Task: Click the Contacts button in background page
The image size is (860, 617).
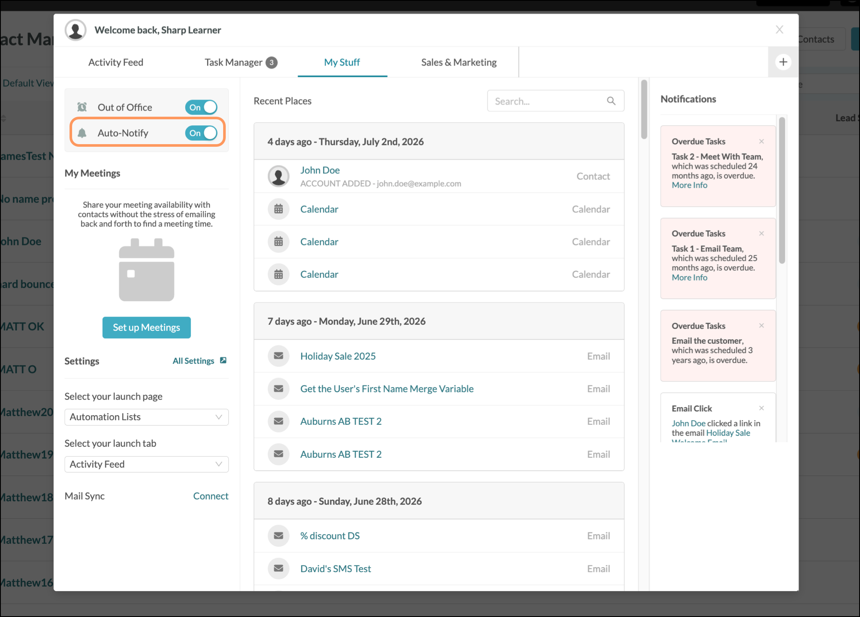Action: (822, 39)
